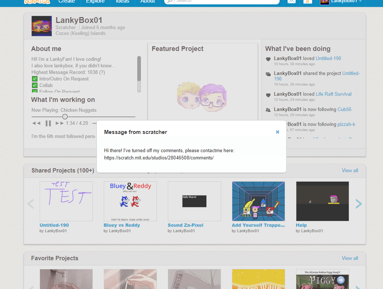Open the Life Raft Survival link

click(x=333, y=94)
